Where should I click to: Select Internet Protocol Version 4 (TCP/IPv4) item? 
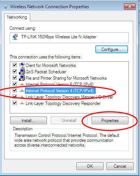click(60, 91)
